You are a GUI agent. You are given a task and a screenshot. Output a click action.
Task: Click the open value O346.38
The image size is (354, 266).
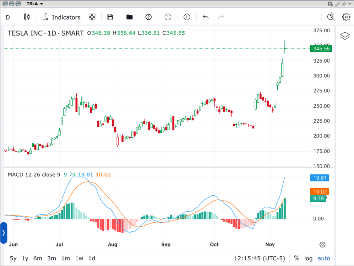tap(99, 33)
